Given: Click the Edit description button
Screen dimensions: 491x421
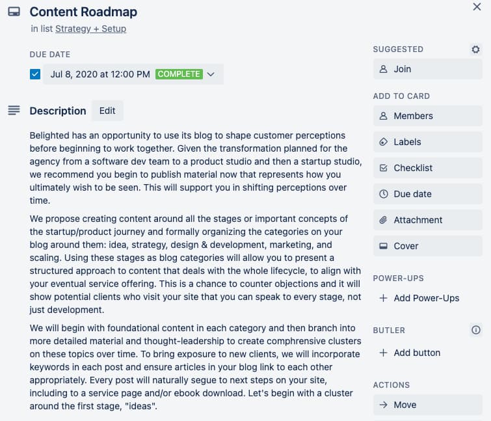Looking at the screenshot, I should coord(107,111).
